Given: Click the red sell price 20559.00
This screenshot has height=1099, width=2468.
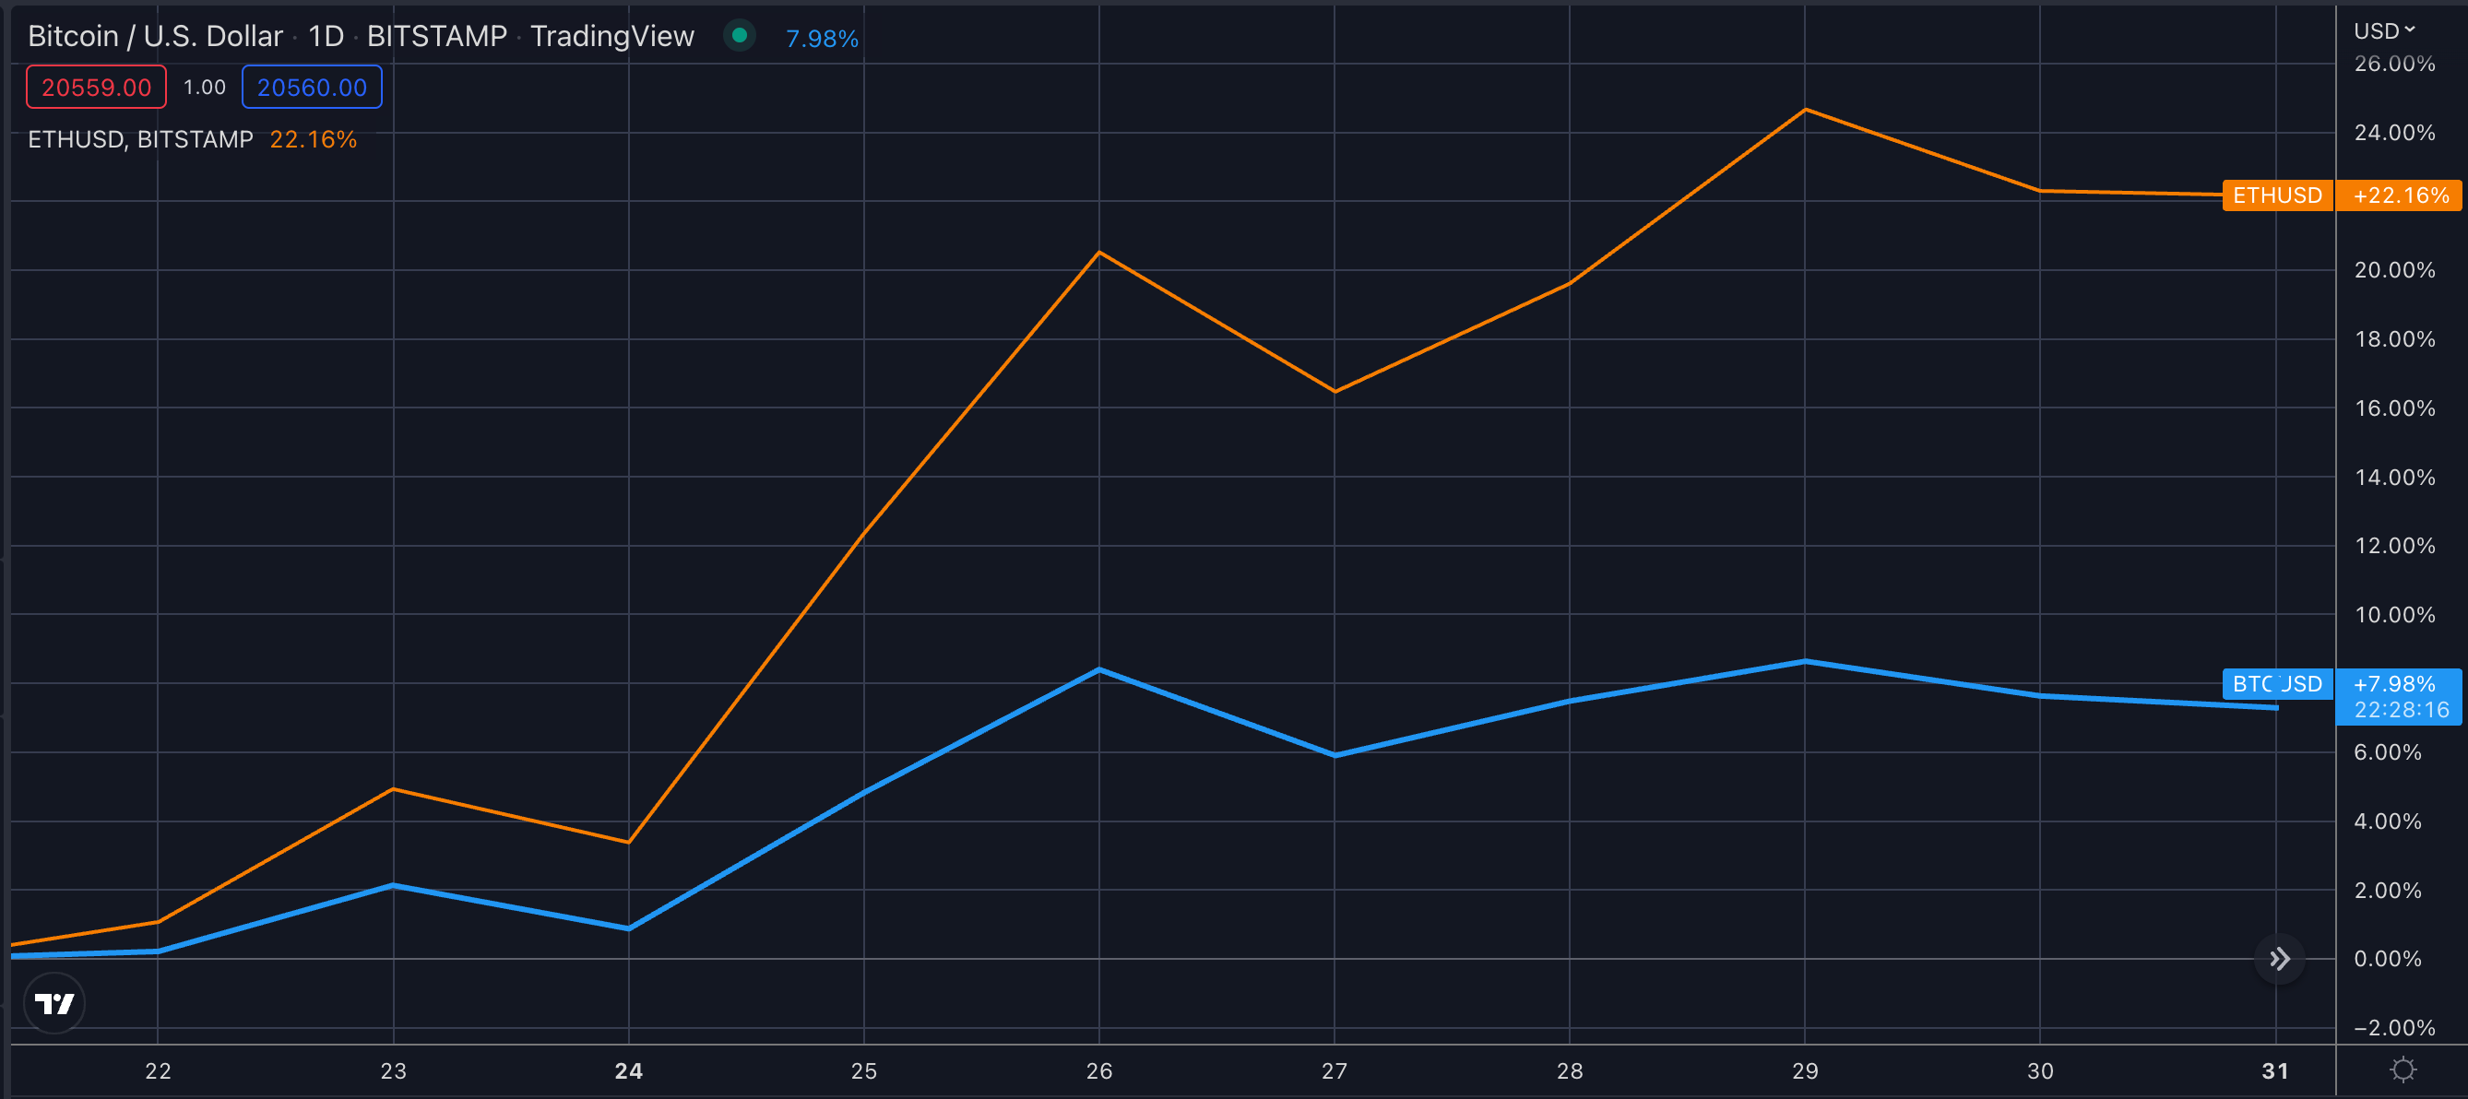Looking at the screenshot, I should coord(96,88).
